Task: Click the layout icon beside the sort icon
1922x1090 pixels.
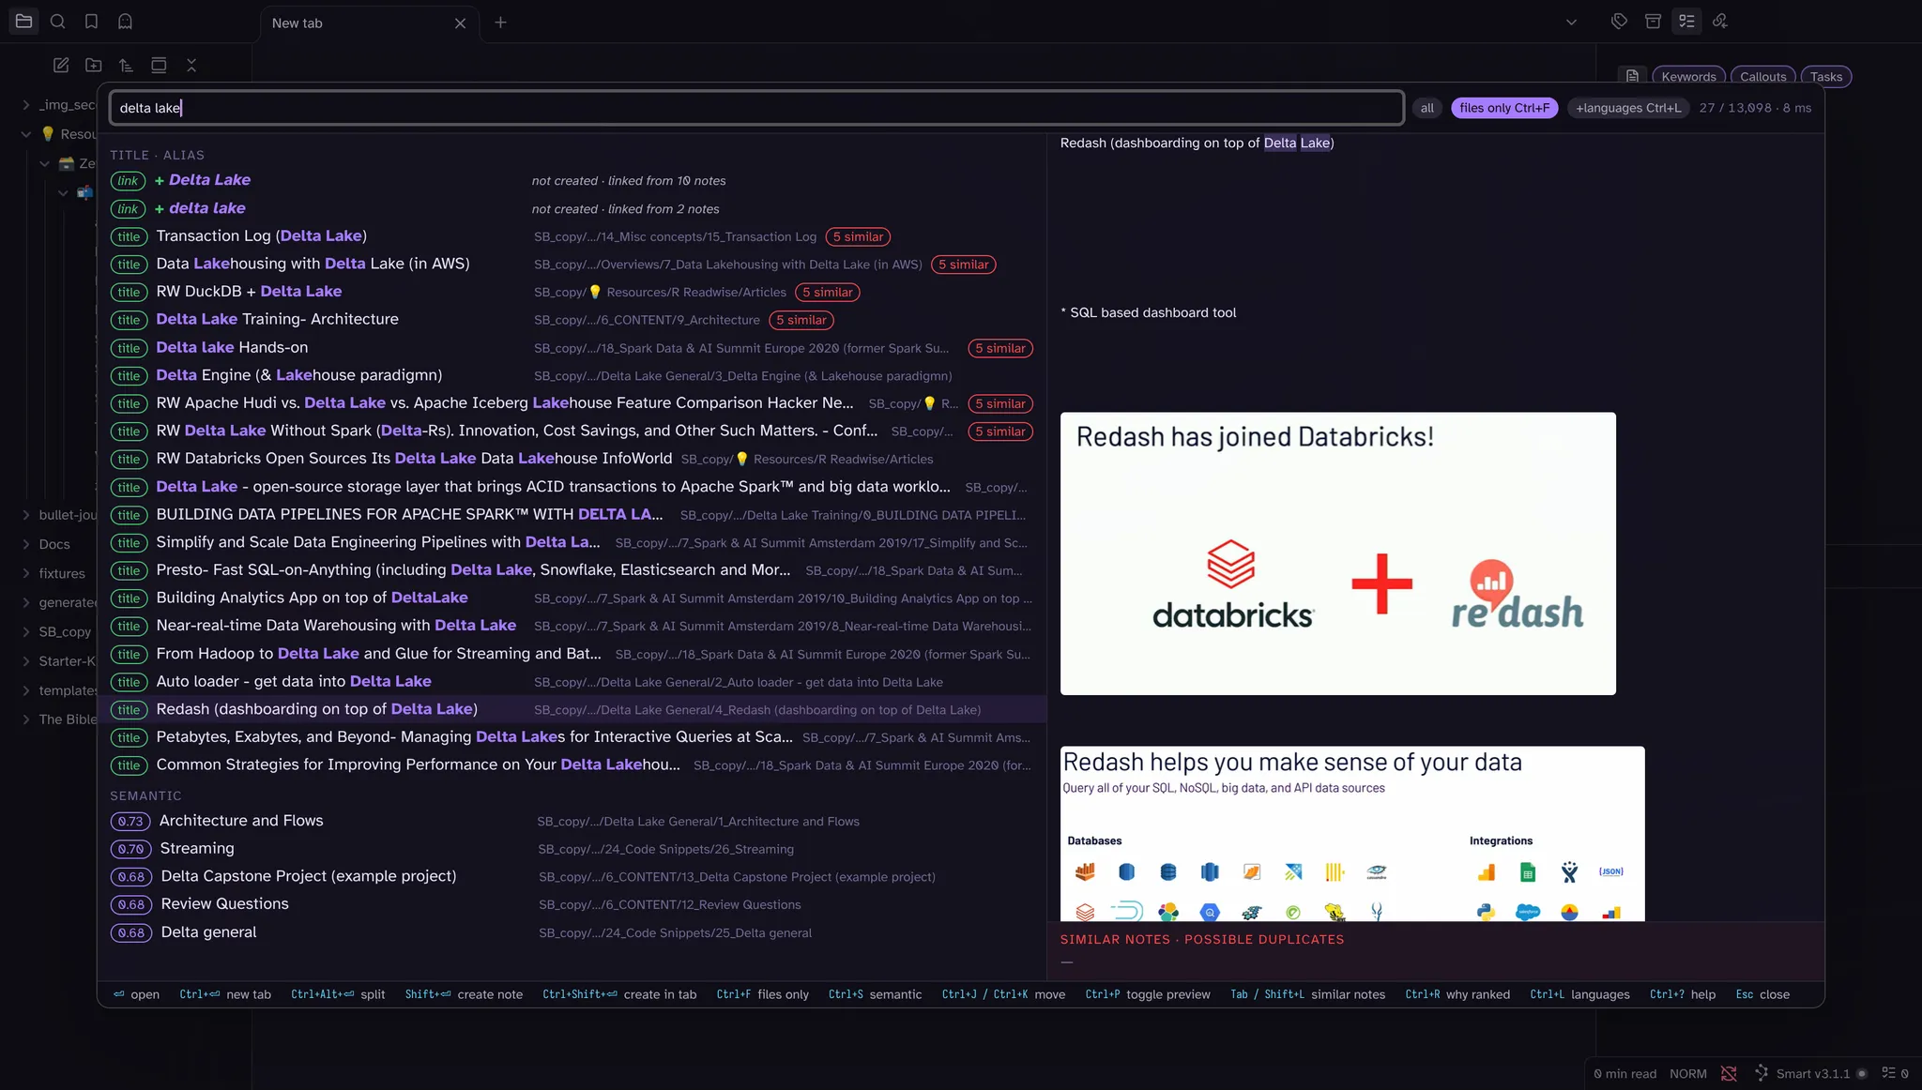Action: tap(159, 65)
